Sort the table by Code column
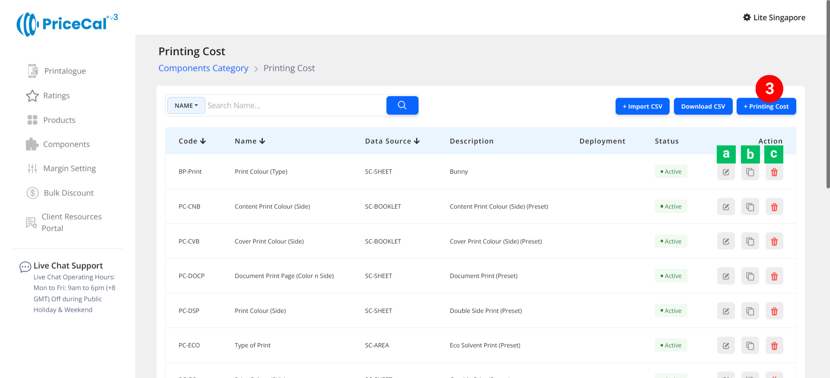 pos(192,141)
